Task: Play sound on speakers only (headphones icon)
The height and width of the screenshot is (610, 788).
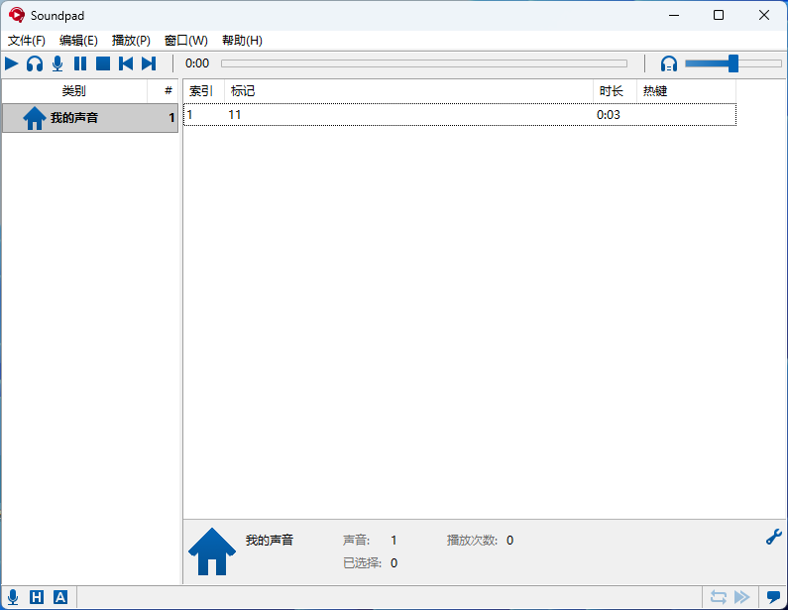Action: 35,63
